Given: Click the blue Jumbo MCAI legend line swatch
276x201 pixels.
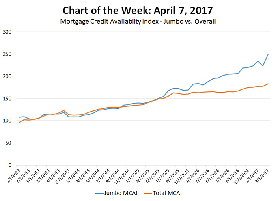Looking at the screenshot, I should pyautogui.click(x=101, y=194).
